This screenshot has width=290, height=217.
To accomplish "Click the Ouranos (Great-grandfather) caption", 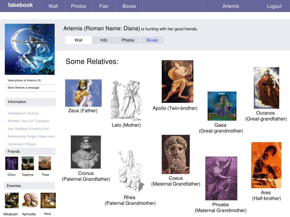I will point(266,116).
